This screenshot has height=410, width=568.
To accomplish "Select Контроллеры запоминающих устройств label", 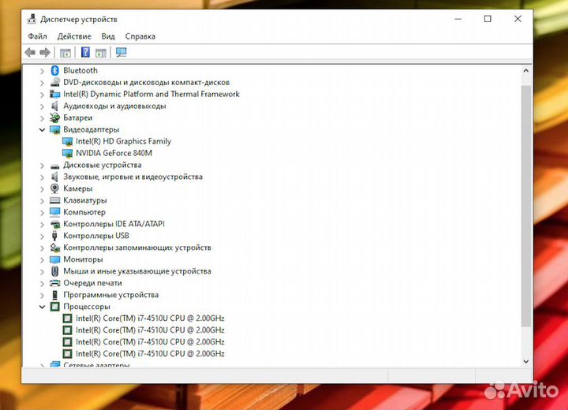I will pos(137,248).
